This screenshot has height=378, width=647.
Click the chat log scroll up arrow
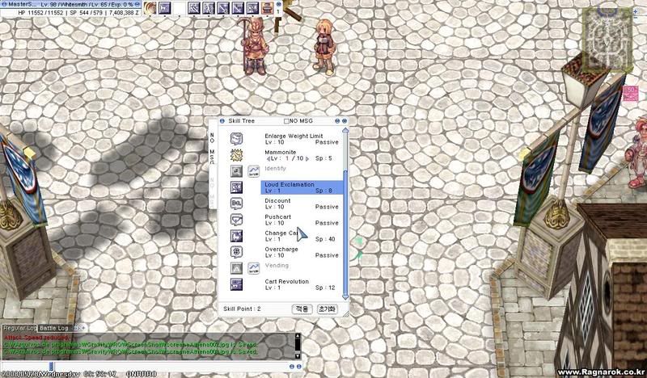(x=298, y=337)
